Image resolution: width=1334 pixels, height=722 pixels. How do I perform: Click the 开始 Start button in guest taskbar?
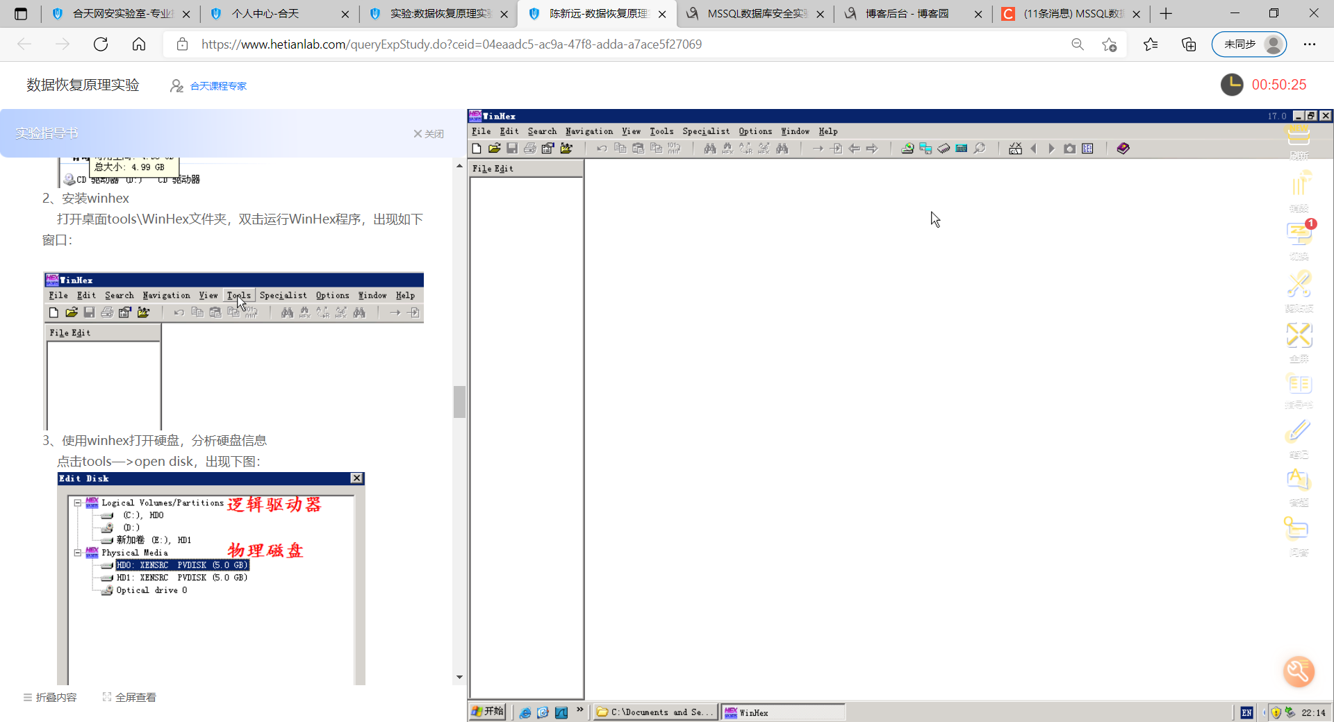pos(488,712)
